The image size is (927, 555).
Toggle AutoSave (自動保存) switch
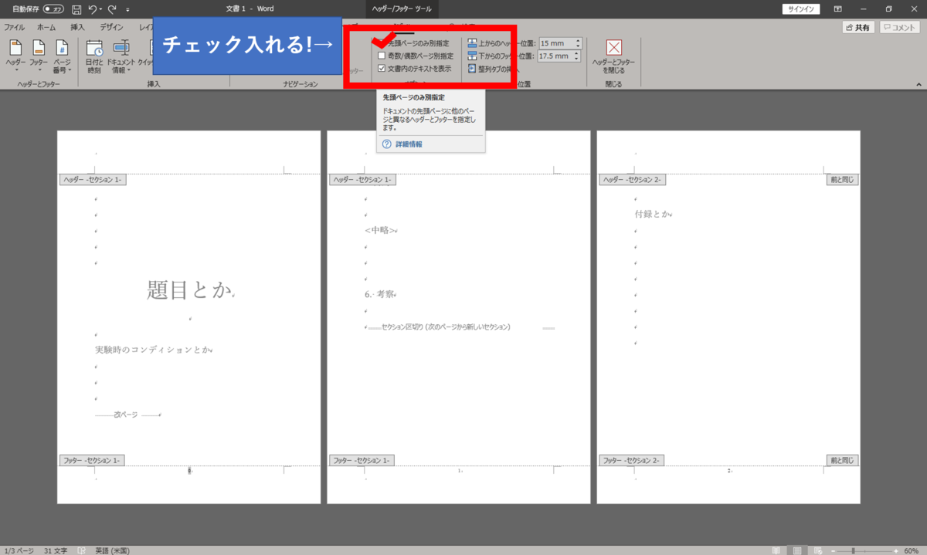point(53,9)
